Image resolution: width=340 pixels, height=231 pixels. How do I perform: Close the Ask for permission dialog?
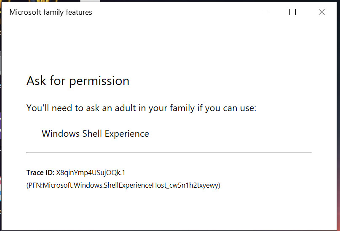pyautogui.click(x=321, y=12)
